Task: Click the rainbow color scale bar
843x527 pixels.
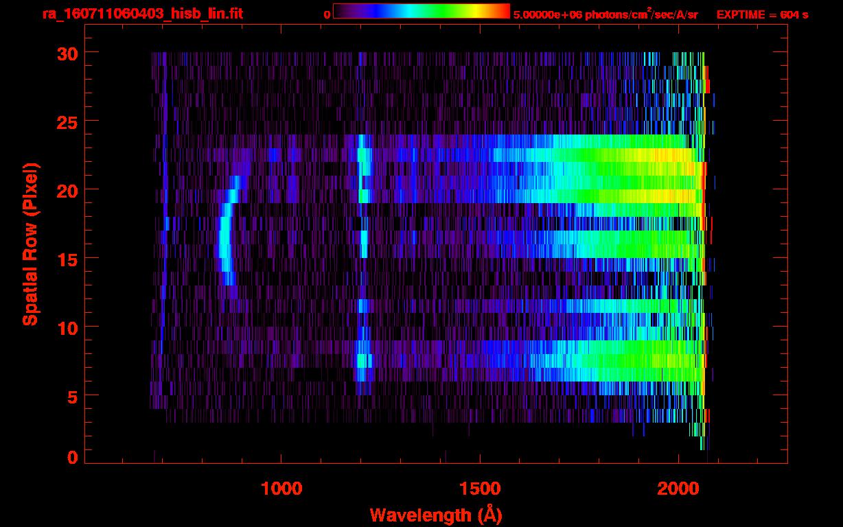Action: pos(421,12)
